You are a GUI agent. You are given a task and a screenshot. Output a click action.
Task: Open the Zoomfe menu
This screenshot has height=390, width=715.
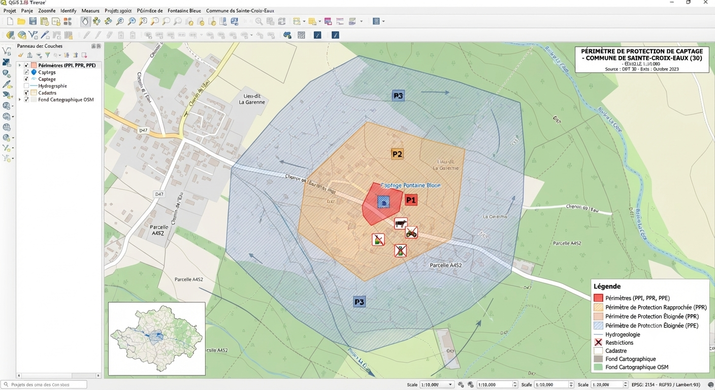pyautogui.click(x=47, y=11)
